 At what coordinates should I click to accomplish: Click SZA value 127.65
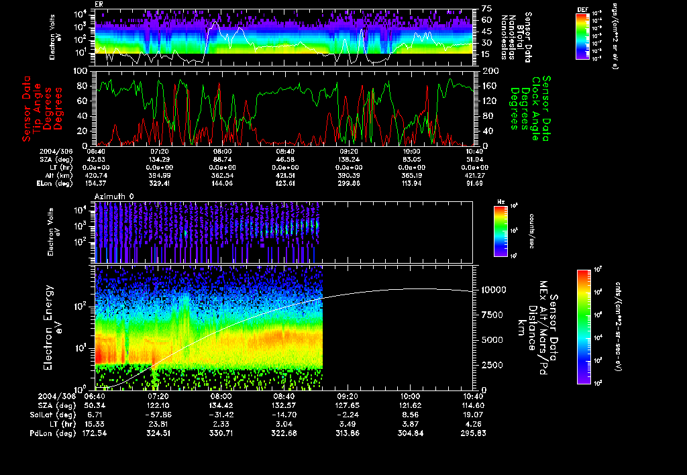pos(348,406)
